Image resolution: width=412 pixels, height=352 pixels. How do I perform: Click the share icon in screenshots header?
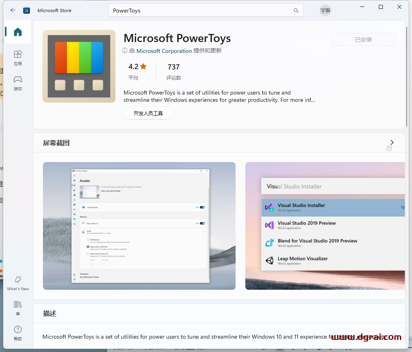(389, 148)
